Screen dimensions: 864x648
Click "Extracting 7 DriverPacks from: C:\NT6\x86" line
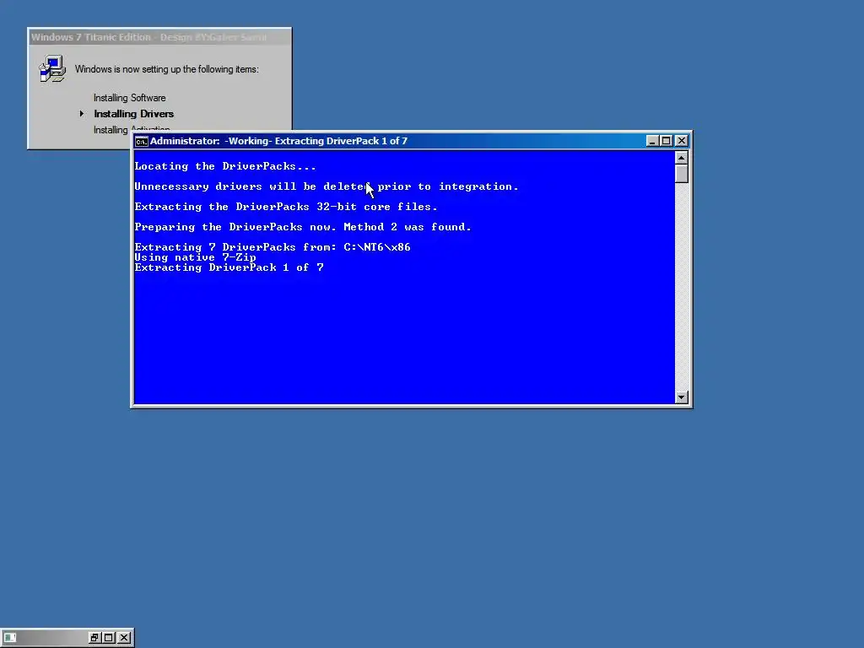point(273,247)
